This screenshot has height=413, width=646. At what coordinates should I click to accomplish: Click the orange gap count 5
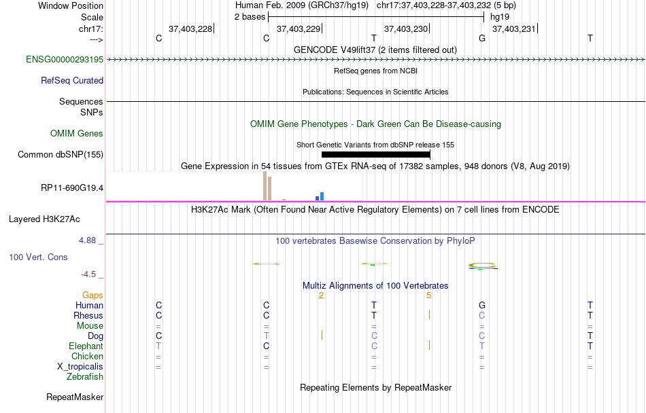(x=429, y=295)
